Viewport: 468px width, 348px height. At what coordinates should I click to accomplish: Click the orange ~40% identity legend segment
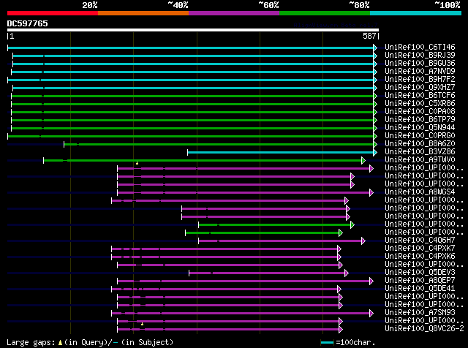pos(143,13)
